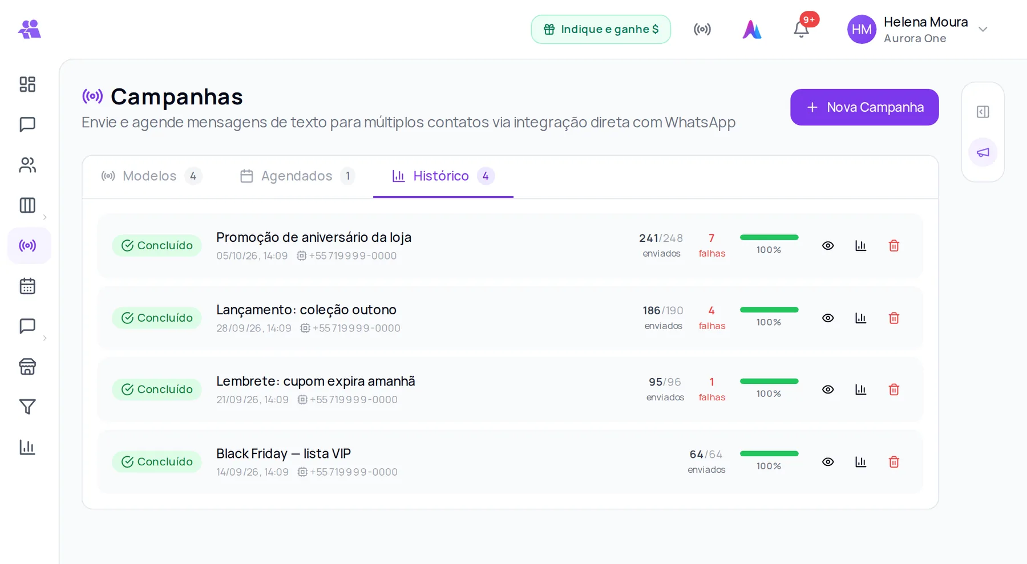Open statistics for Lembrete: cupom expira amanhã
Viewport: 1027px width, 564px height.
click(x=861, y=389)
